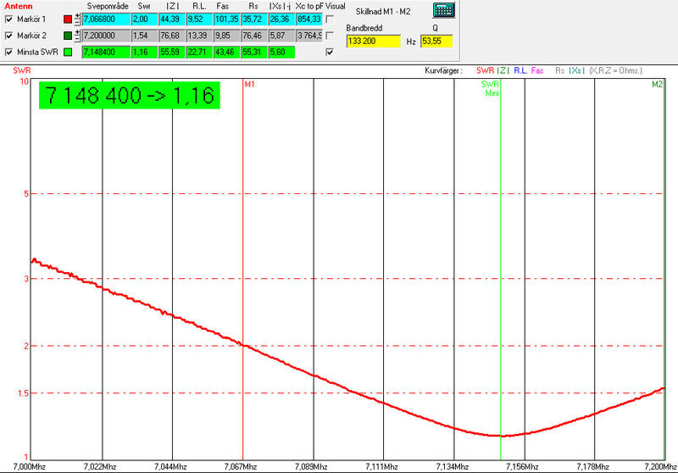Select Minsta SWR Xs value 5,60
This screenshot has height=473, width=678.
(281, 52)
